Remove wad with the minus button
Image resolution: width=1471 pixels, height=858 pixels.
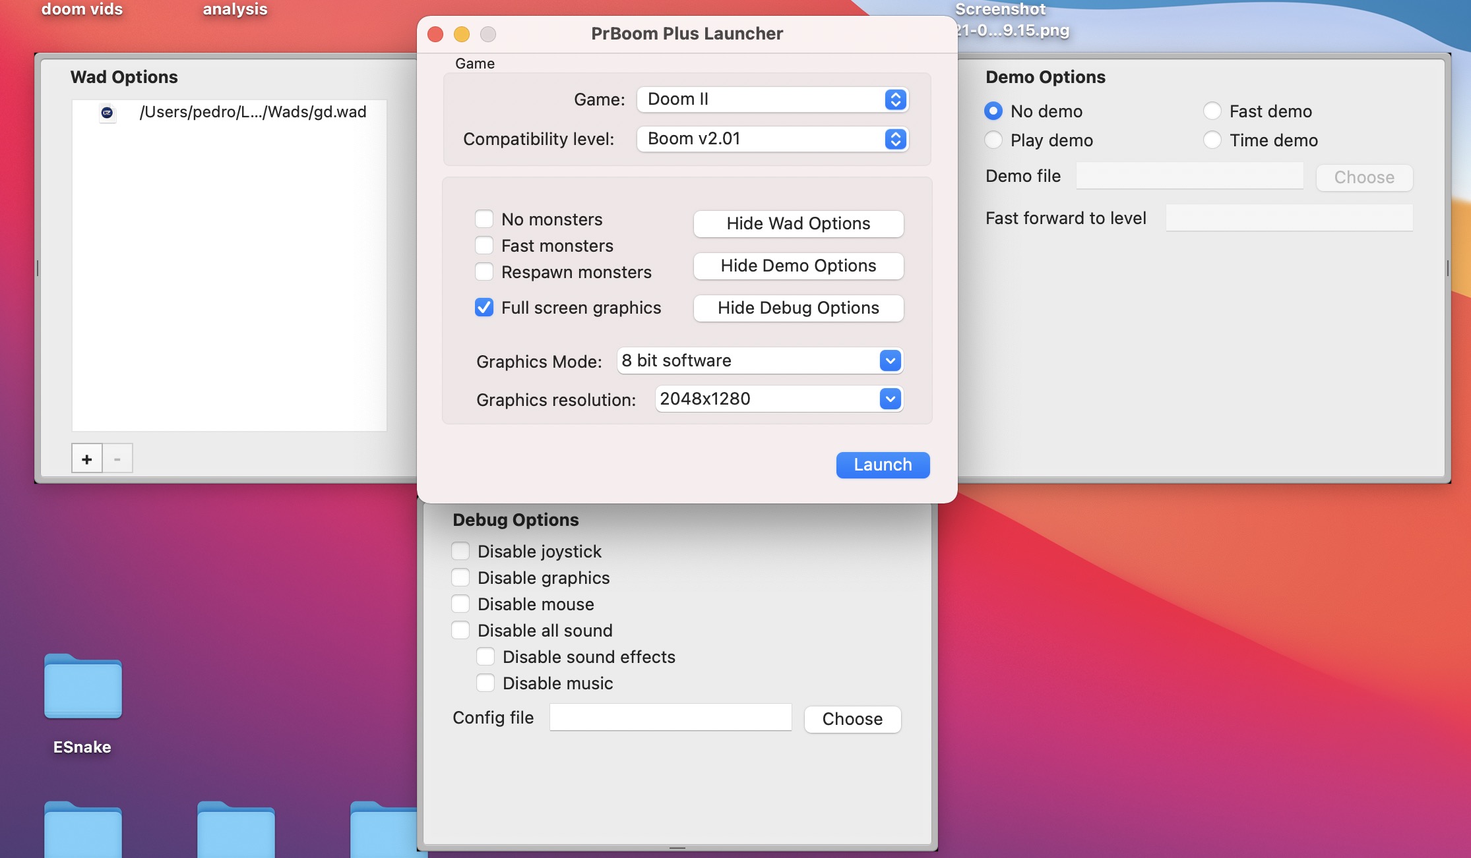pos(117,459)
